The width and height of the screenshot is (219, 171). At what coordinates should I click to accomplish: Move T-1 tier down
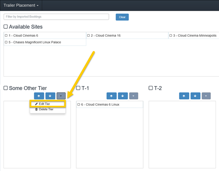point(123,96)
